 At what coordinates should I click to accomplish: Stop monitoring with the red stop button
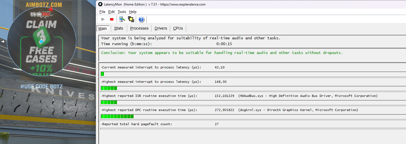112,19
